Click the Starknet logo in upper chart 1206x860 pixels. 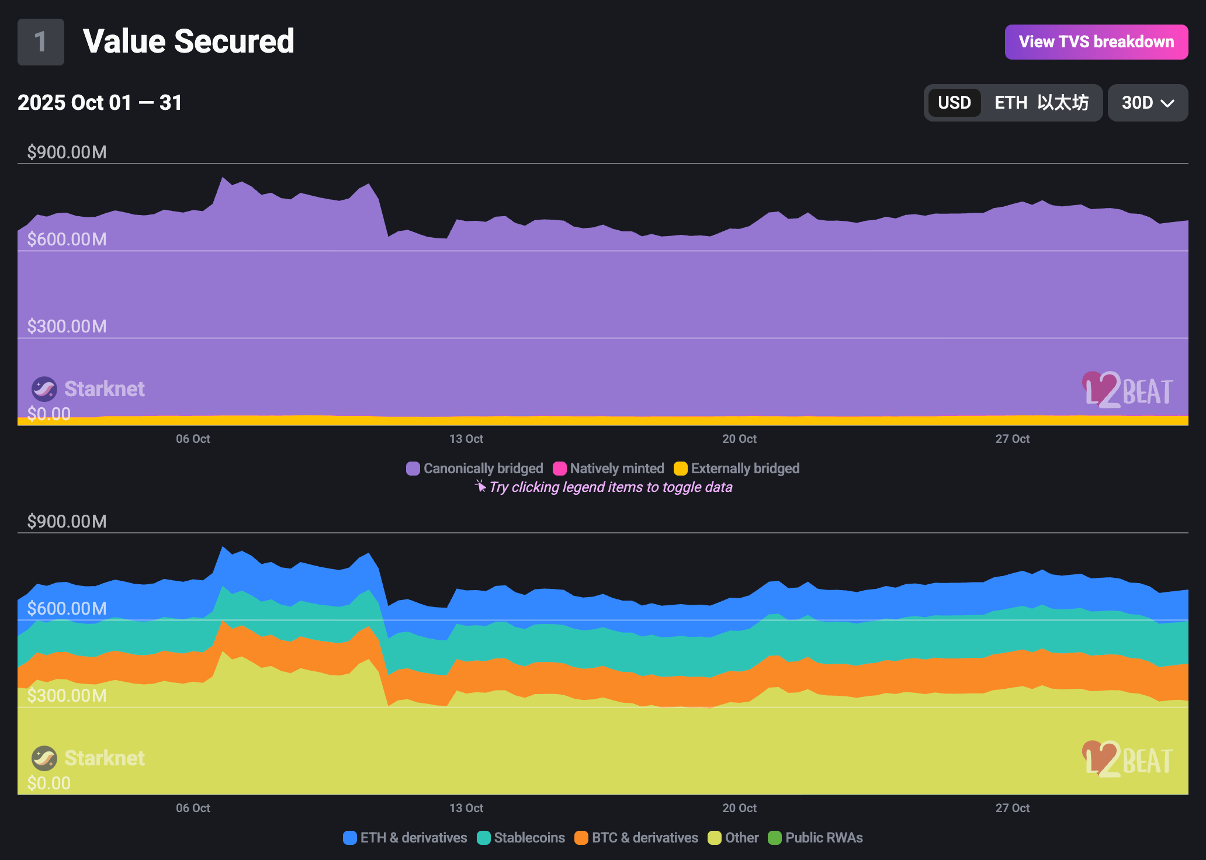[x=44, y=389]
